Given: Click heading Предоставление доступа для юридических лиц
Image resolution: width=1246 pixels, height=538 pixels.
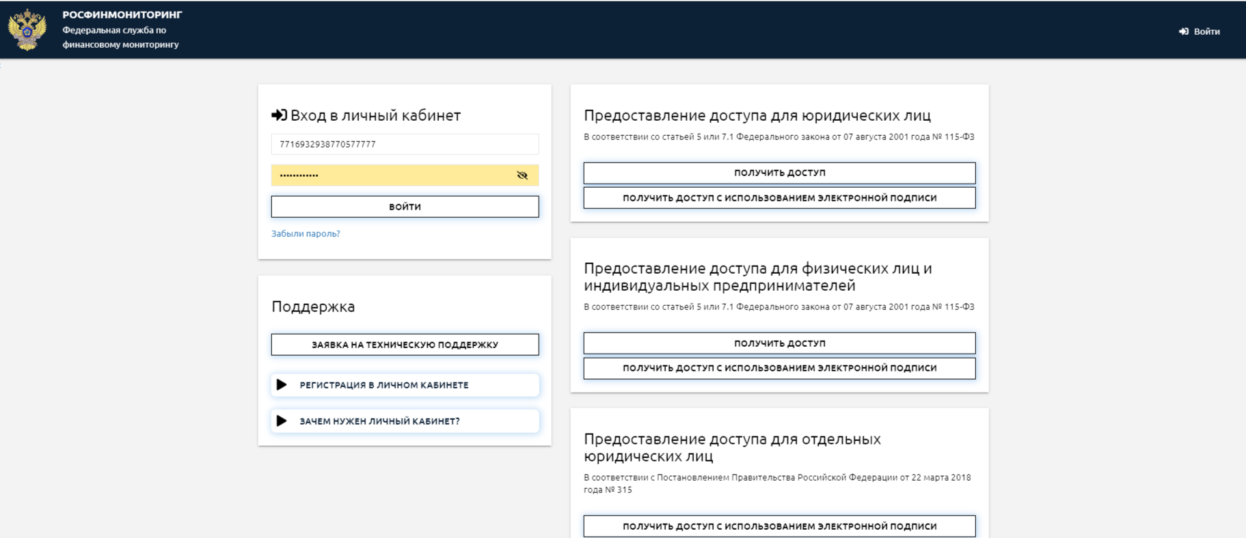Looking at the screenshot, I should (757, 115).
